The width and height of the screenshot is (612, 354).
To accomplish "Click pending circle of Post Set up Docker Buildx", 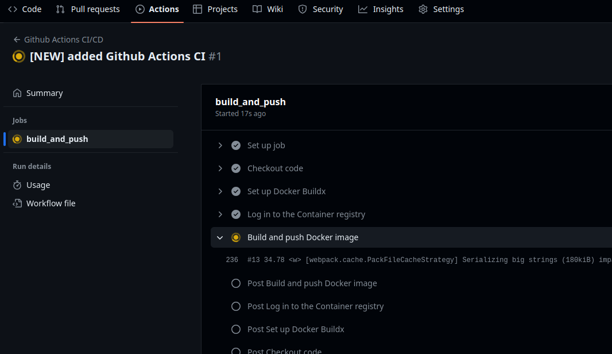I will pyautogui.click(x=236, y=329).
